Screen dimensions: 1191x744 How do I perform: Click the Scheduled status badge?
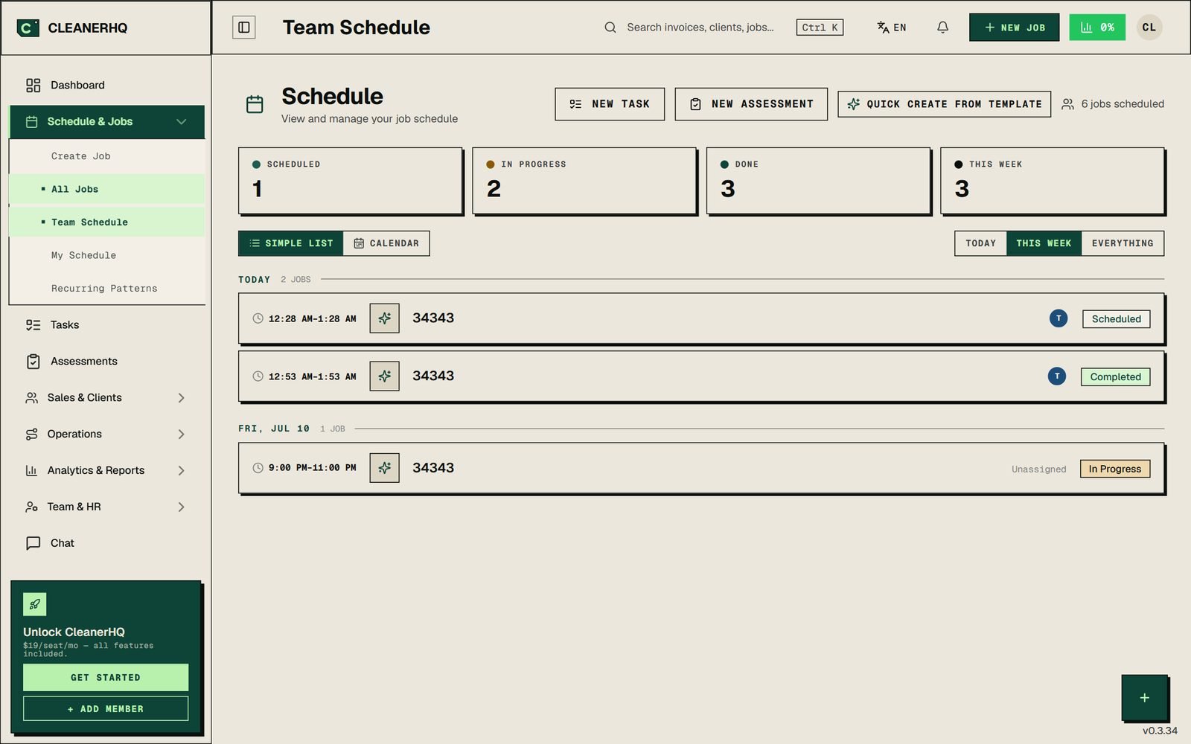pos(1116,319)
